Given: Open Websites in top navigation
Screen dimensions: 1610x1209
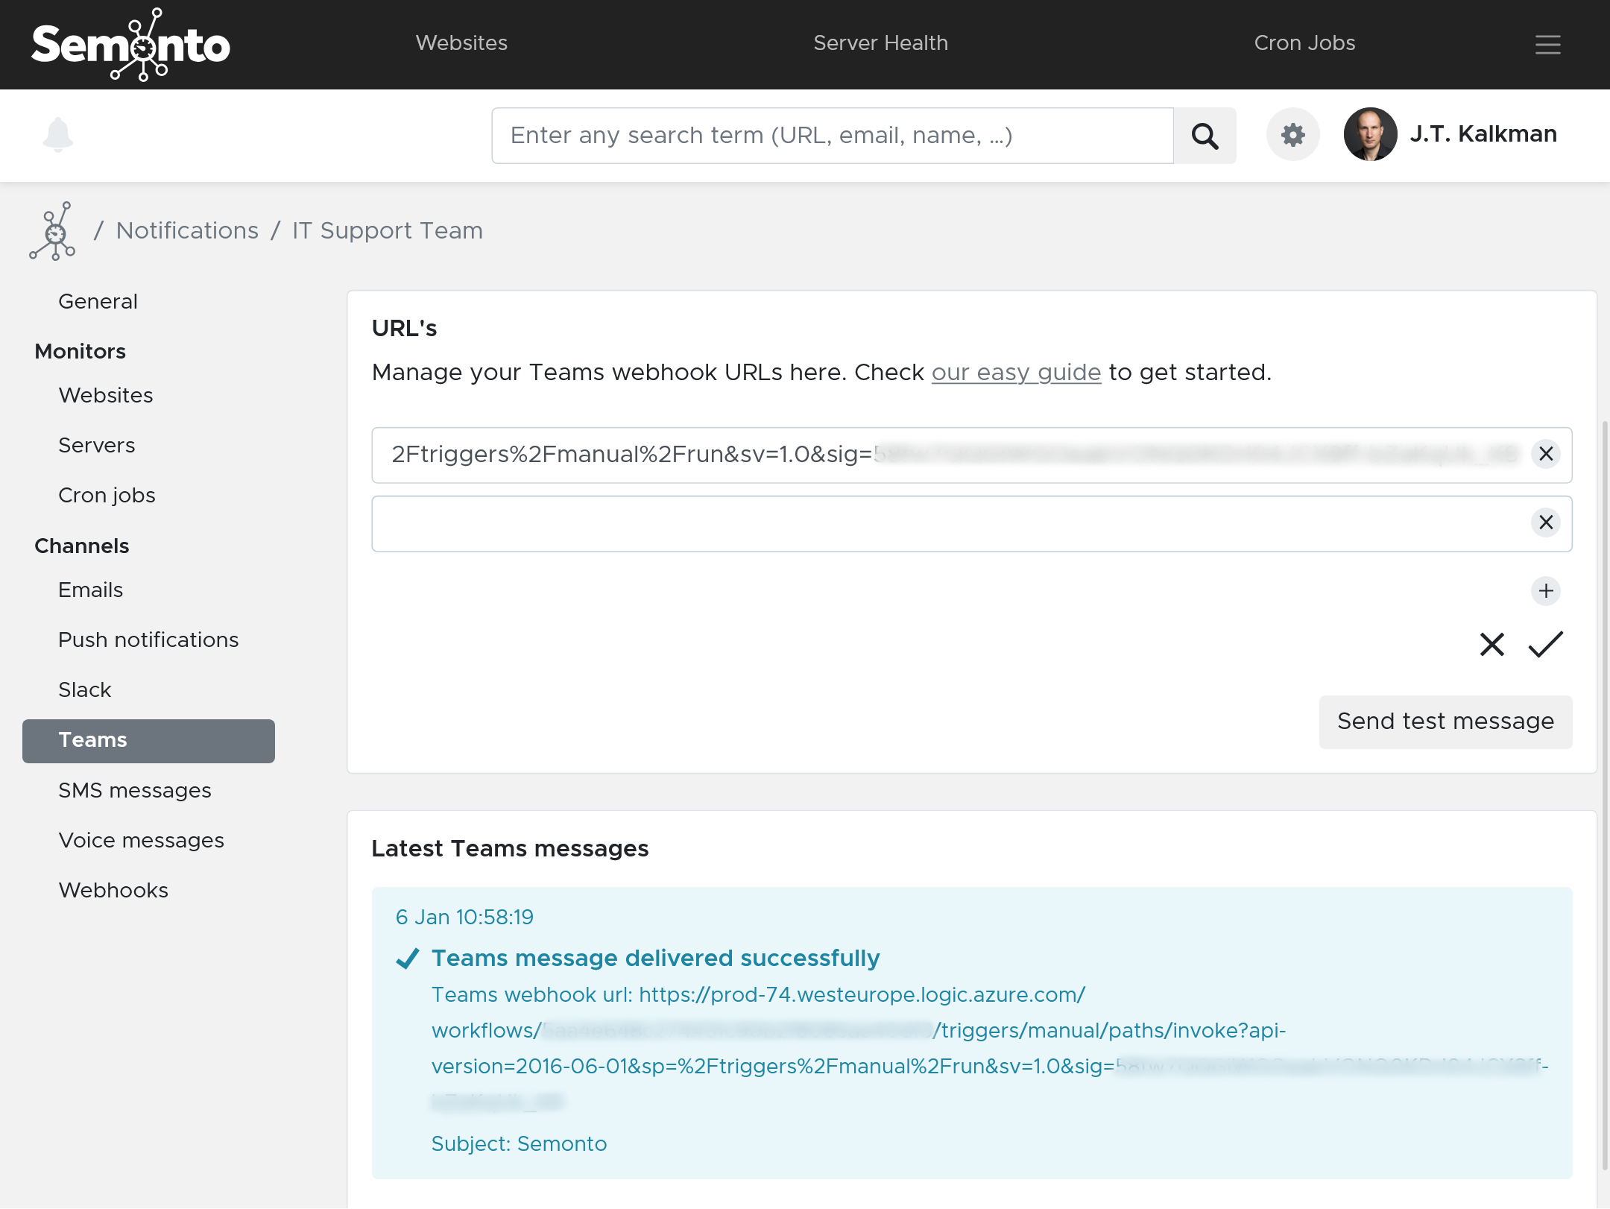Looking at the screenshot, I should (461, 43).
